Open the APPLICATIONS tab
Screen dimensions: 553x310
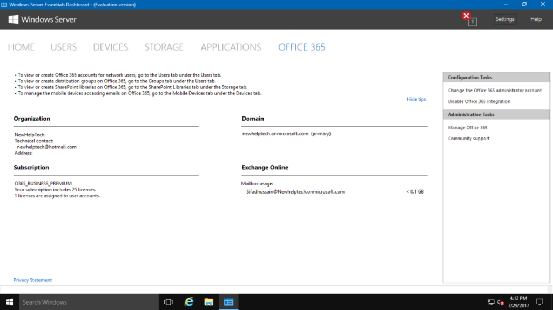coord(231,47)
